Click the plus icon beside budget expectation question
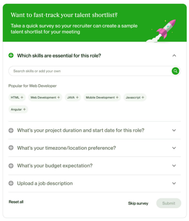This screenshot has width=189, height=221. pos(11,166)
